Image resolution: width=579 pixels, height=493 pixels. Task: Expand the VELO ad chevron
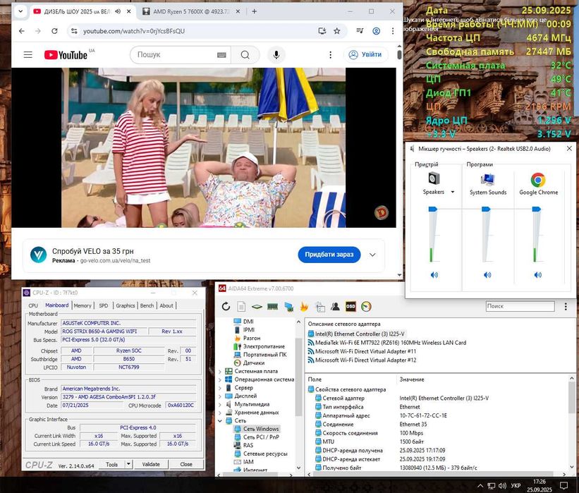coord(372,255)
